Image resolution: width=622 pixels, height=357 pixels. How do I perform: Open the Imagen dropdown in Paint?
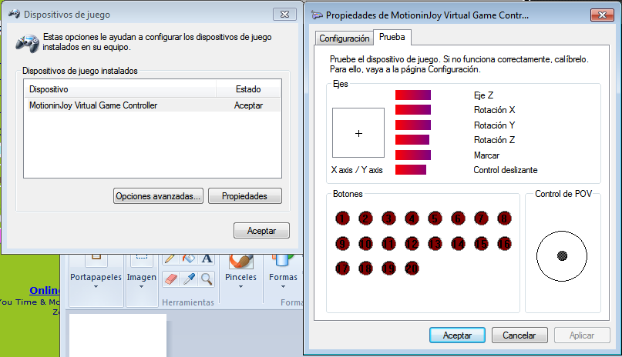(x=142, y=280)
